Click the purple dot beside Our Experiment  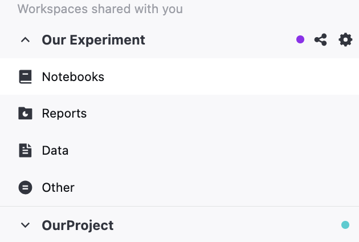pos(300,40)
